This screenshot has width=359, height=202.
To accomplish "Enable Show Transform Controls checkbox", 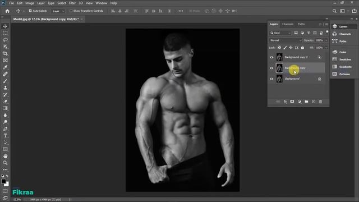I will tap(71, 11).
